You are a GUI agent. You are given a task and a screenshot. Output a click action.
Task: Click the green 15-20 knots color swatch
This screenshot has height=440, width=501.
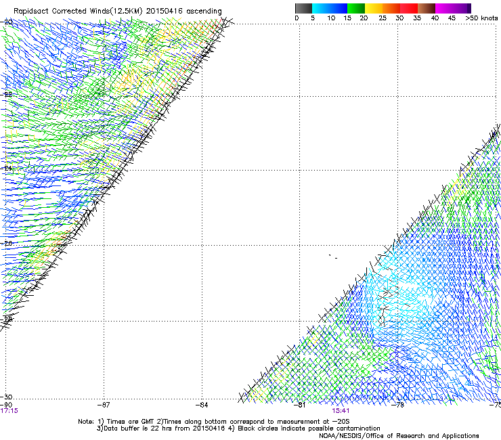click(356, 8)
